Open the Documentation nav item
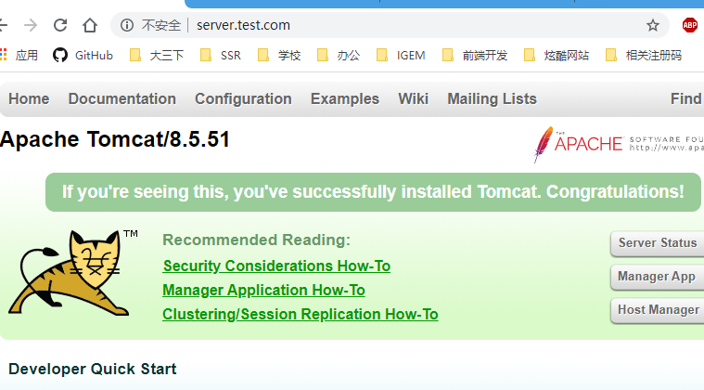The height and width of the screenshot is (390, 704). (x=122, y=98)
